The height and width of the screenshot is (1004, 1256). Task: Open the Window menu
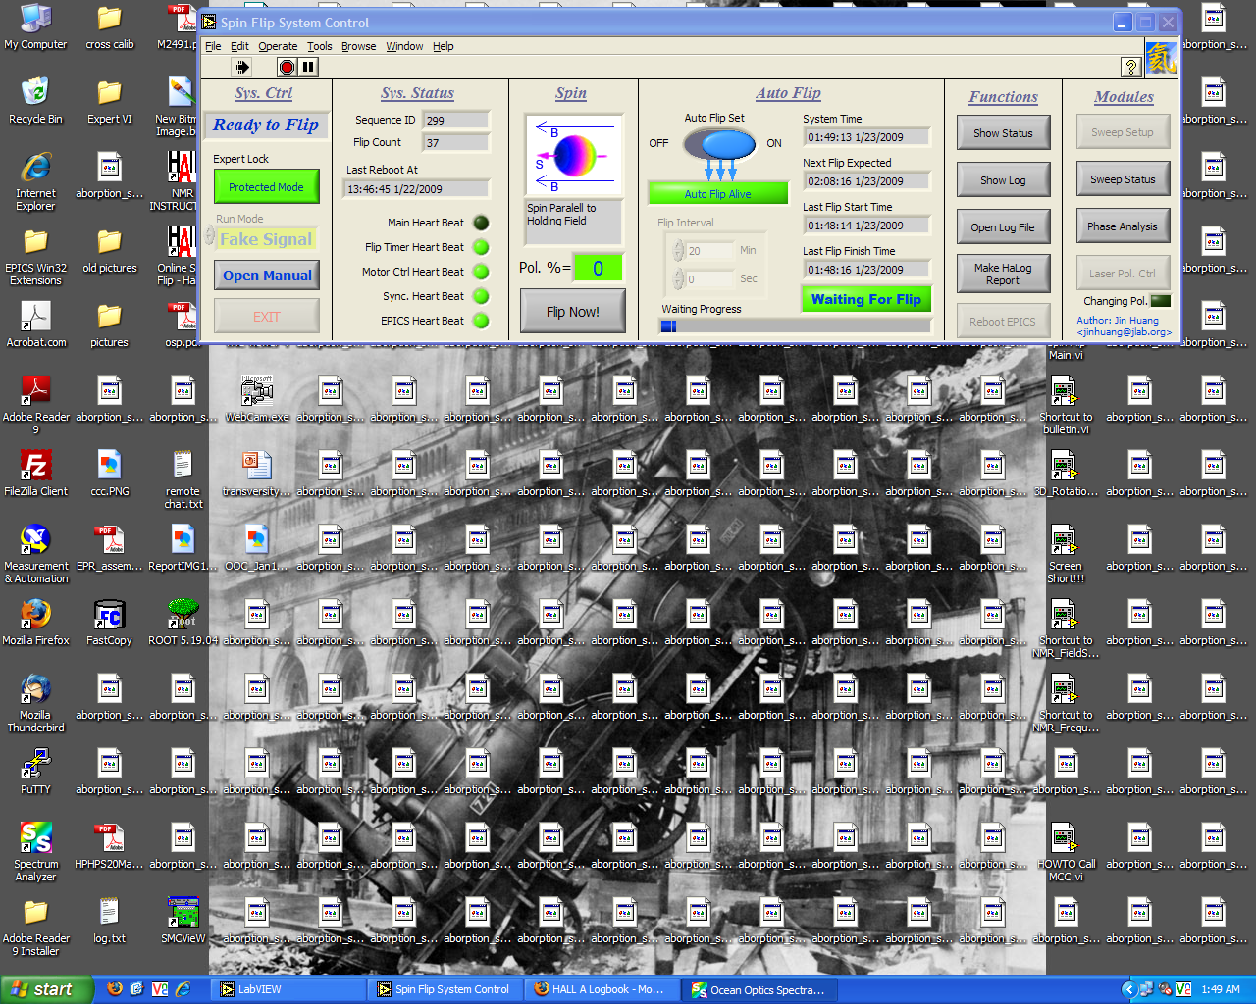tap(404, 46)
